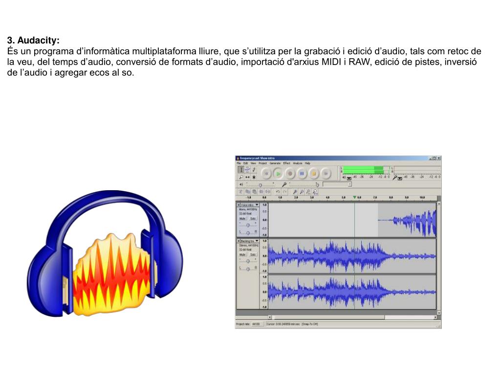Click the microphone icon on the input meter
Screen dimensions: 500x375
[x=395, y=177]
